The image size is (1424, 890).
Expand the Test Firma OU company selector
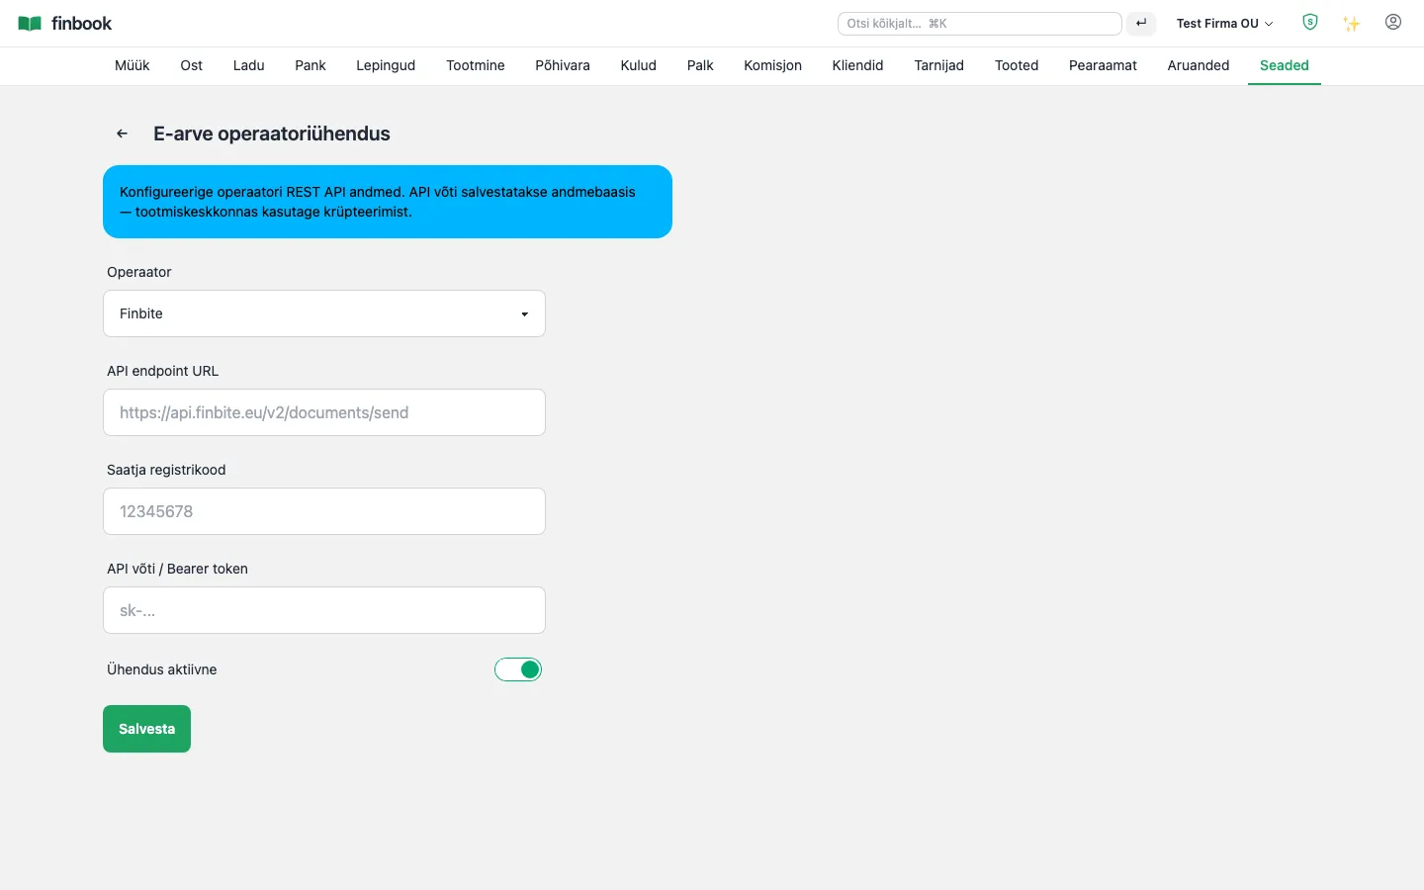1224,24
